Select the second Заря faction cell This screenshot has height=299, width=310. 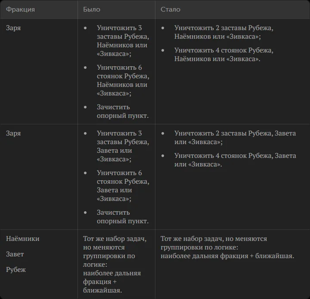[13, 133]
